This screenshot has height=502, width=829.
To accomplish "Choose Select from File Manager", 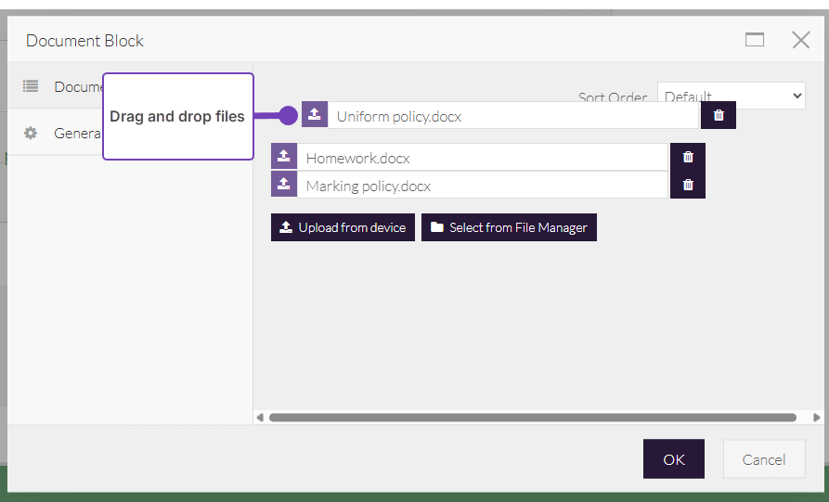I will point(509,227).
